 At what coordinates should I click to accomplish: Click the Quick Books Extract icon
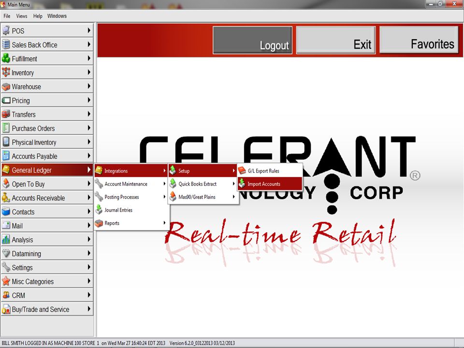click(173, 184)
